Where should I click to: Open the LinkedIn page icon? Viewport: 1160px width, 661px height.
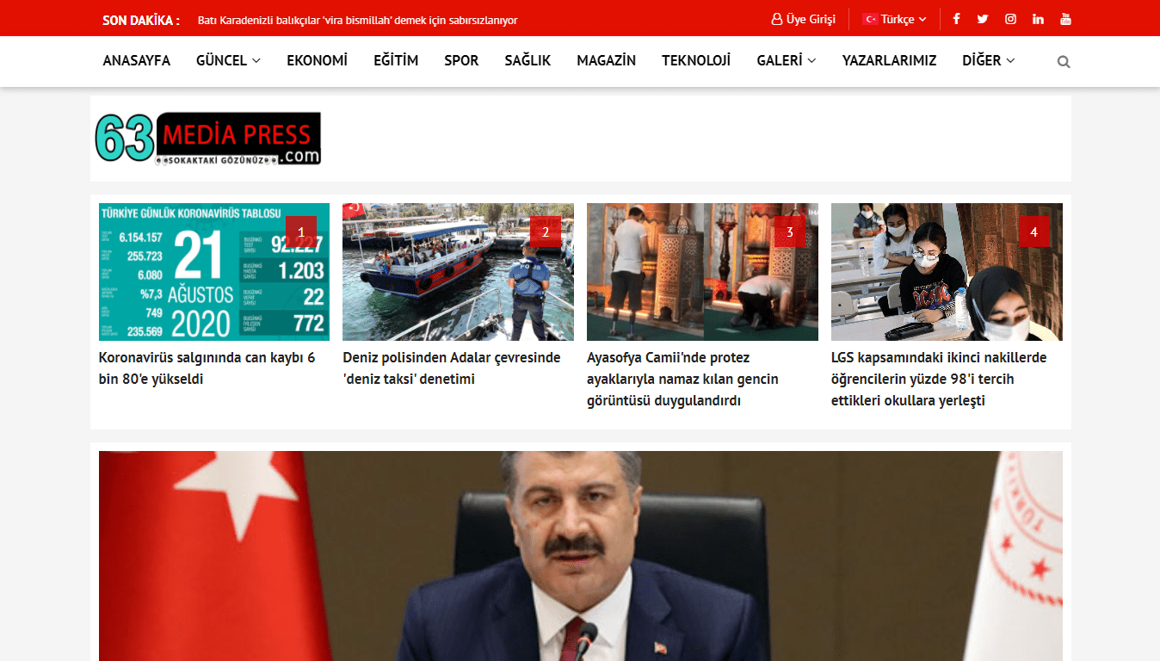pyautogui.click(x=1039, y=19)
